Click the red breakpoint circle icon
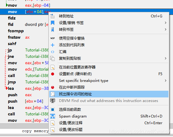173x137 pixels. coord(53,74)
